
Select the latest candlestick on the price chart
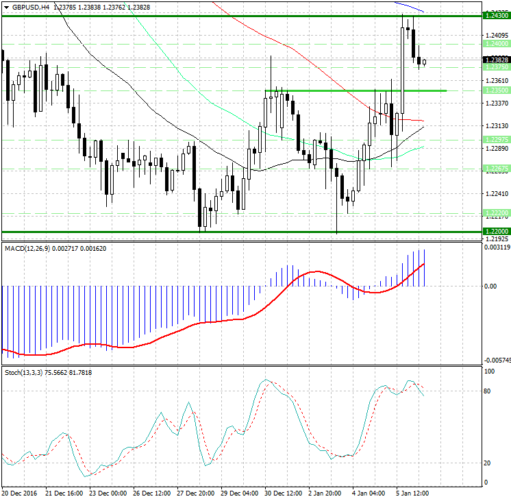tap(425, 62)
